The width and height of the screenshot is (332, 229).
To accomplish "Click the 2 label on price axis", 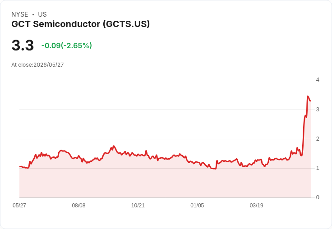I will pyautogui.click(x=318, y=139).
